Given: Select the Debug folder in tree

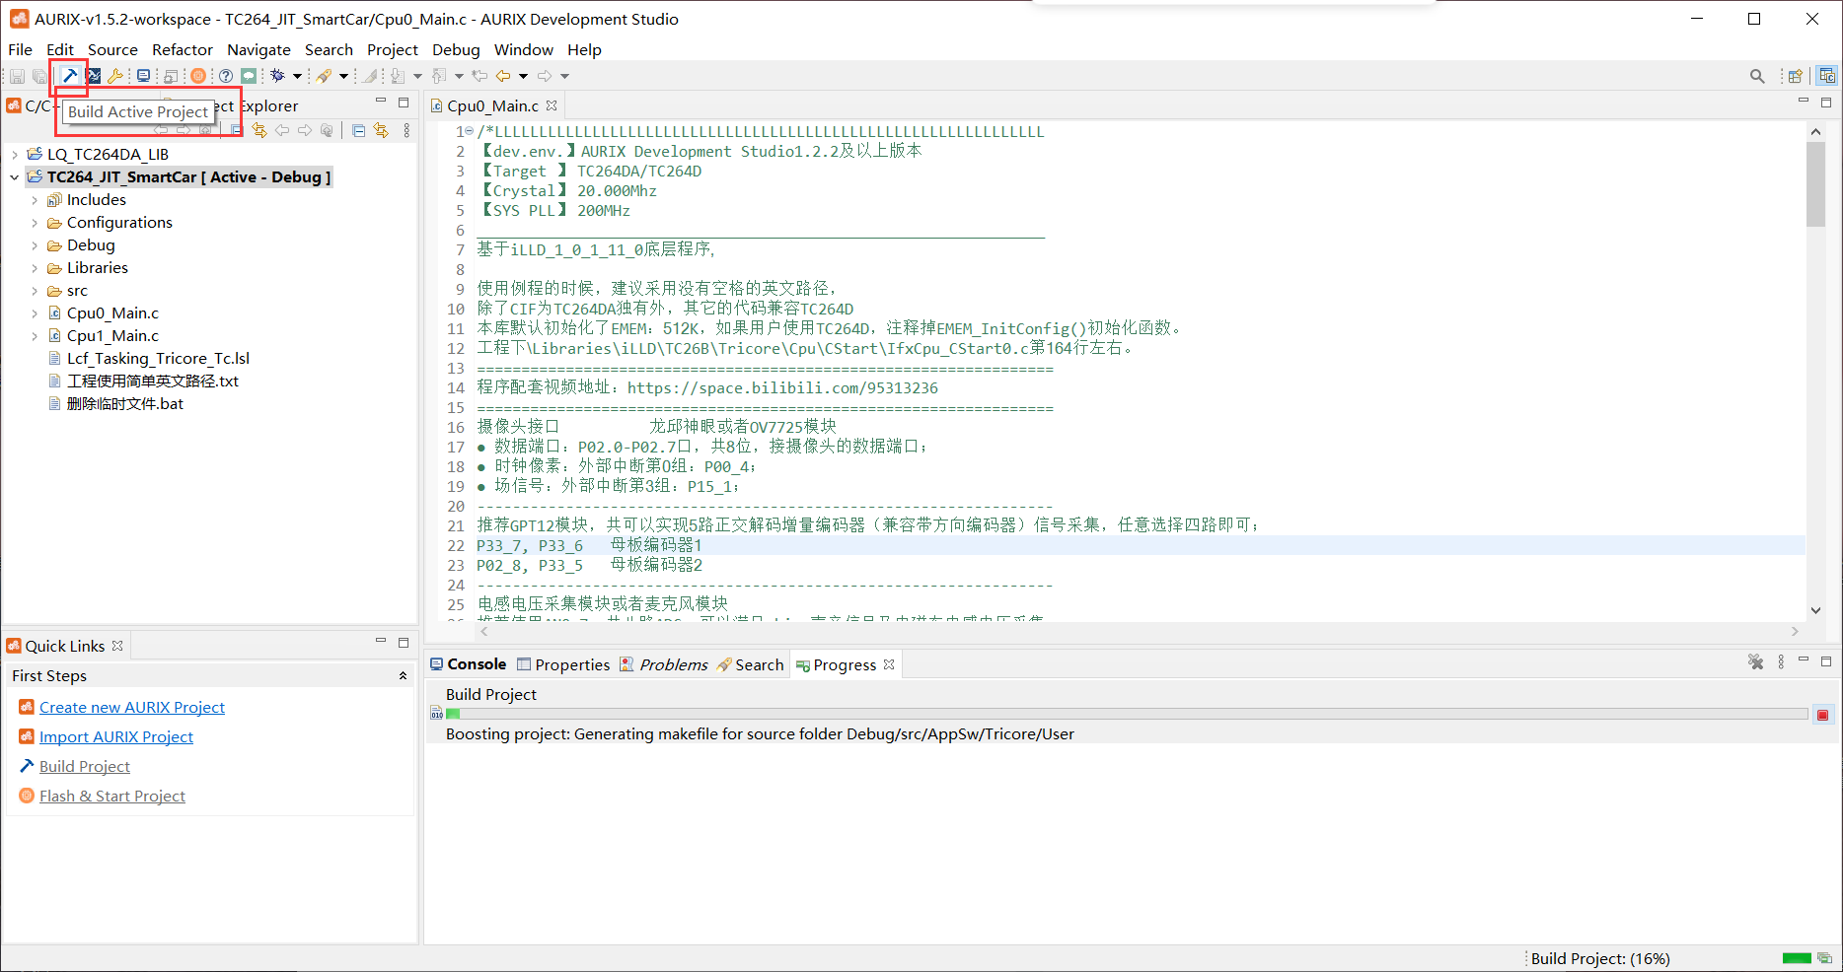Looking at the screenshot, I should click(91, 245).
